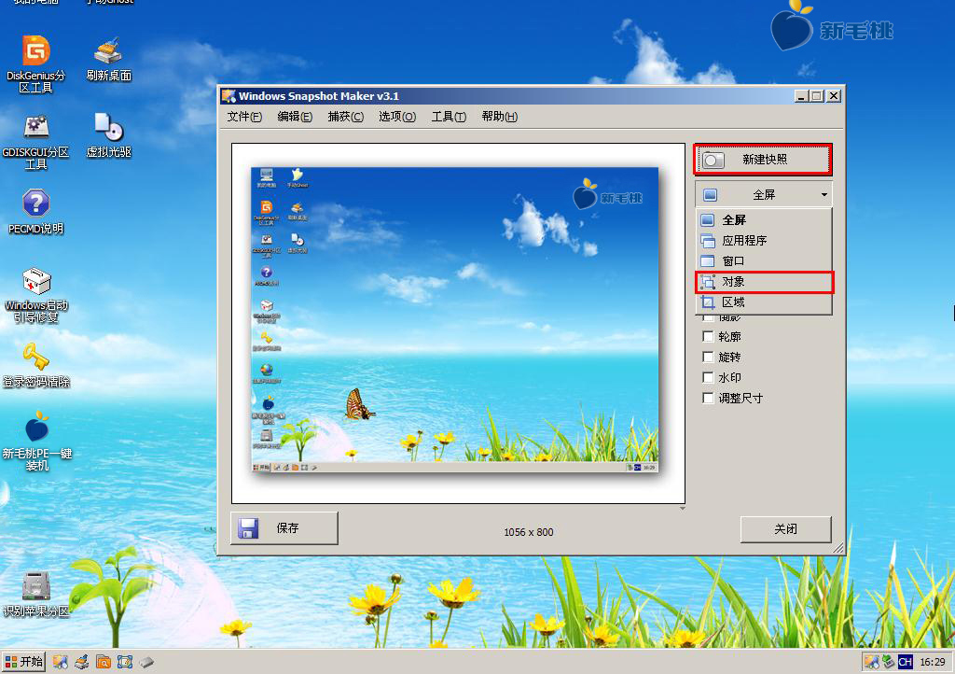Select 窗口 from the capture mode list
This screenshot has height=674, width=955.
tap(764, 261)
